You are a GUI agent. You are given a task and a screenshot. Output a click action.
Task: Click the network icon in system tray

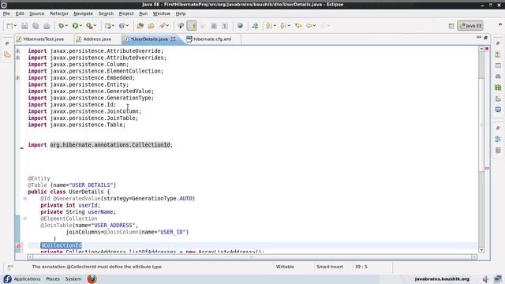498,278
